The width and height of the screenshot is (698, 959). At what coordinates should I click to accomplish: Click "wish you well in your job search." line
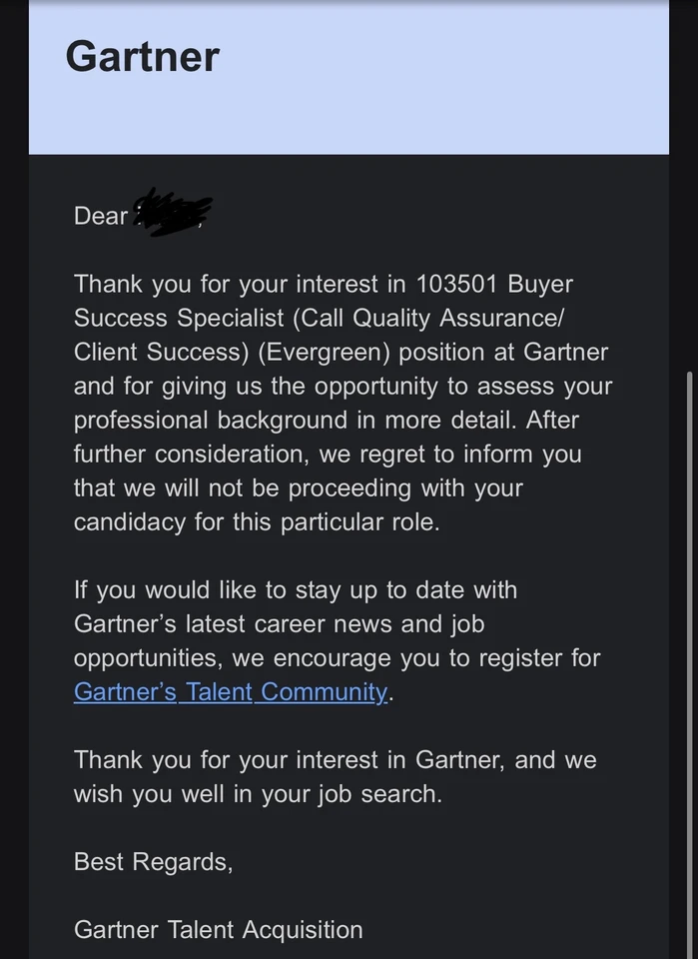257,794
